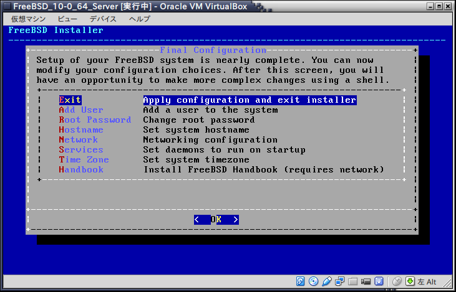Viewport: 456px width, 292px height.
Task: Choose the Time Zone entry
Action: 84,159
